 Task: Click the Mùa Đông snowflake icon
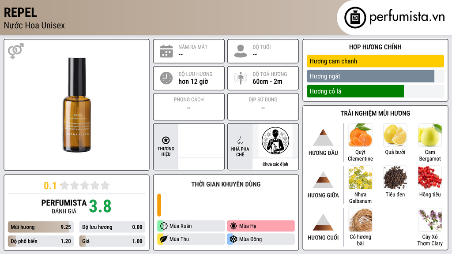click(234, 239)
